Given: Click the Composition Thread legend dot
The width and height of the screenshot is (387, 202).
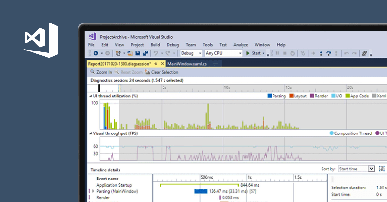Looking at the screenshot, I should click(x=332, y=133).
